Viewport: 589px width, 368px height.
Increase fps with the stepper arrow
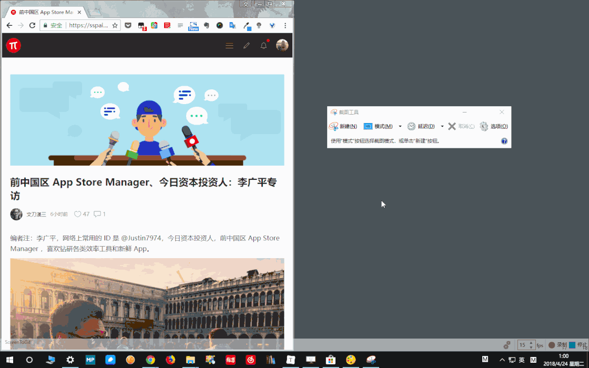531,343
